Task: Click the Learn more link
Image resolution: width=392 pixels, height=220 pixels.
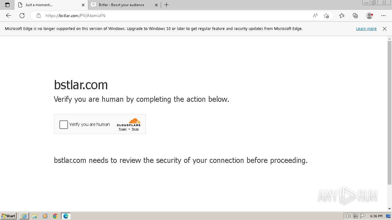Action: [x=366, y=28]
